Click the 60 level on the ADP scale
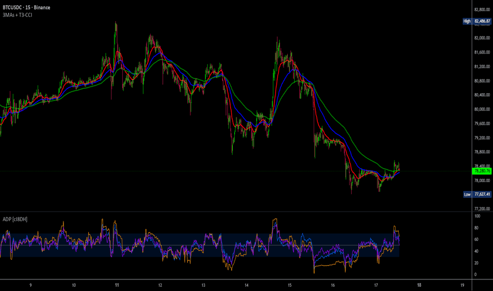This screenshot has width=493, height=291. coord(476,239)
